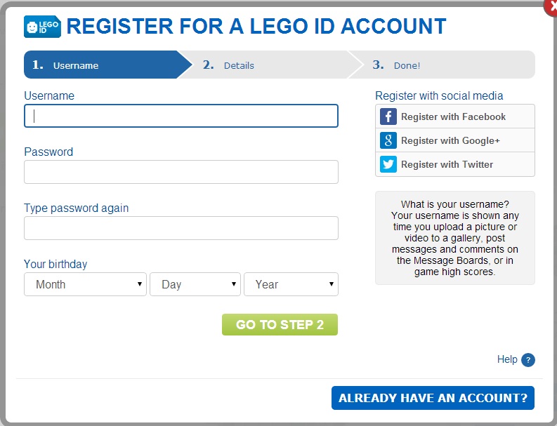Open the Month birthday dropdown
The image size is (557, 426).
coord(85,284)
